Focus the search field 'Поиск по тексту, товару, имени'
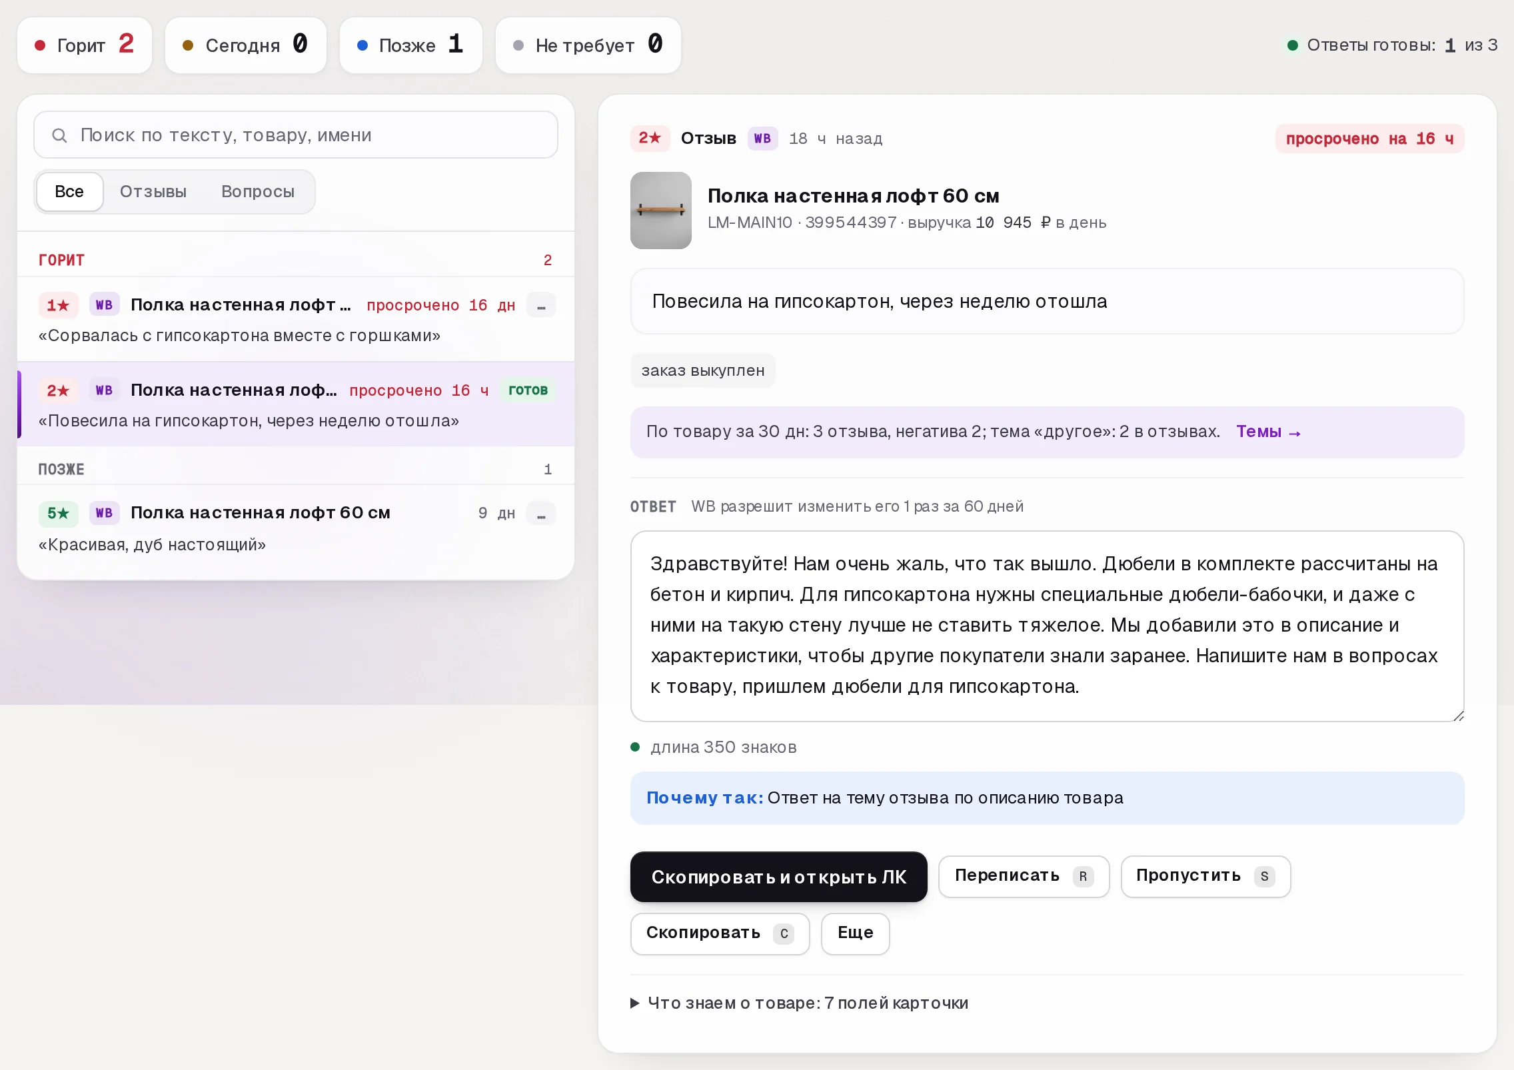 [x=296, y=135]
